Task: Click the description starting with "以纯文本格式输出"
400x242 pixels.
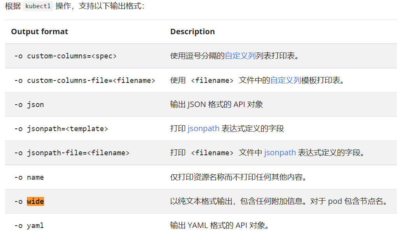Action: coord(279,201)
